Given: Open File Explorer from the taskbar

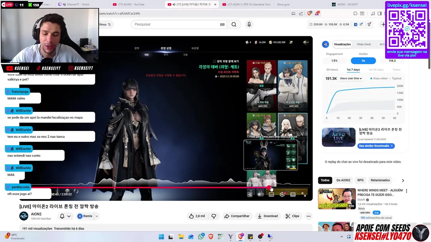Looking at the screenshot, I should pyautogui.click(x=181, y=237).
